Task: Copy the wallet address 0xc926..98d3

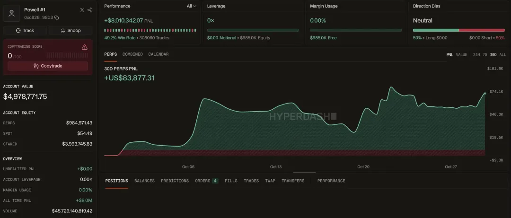Action: tap(57, 17)
